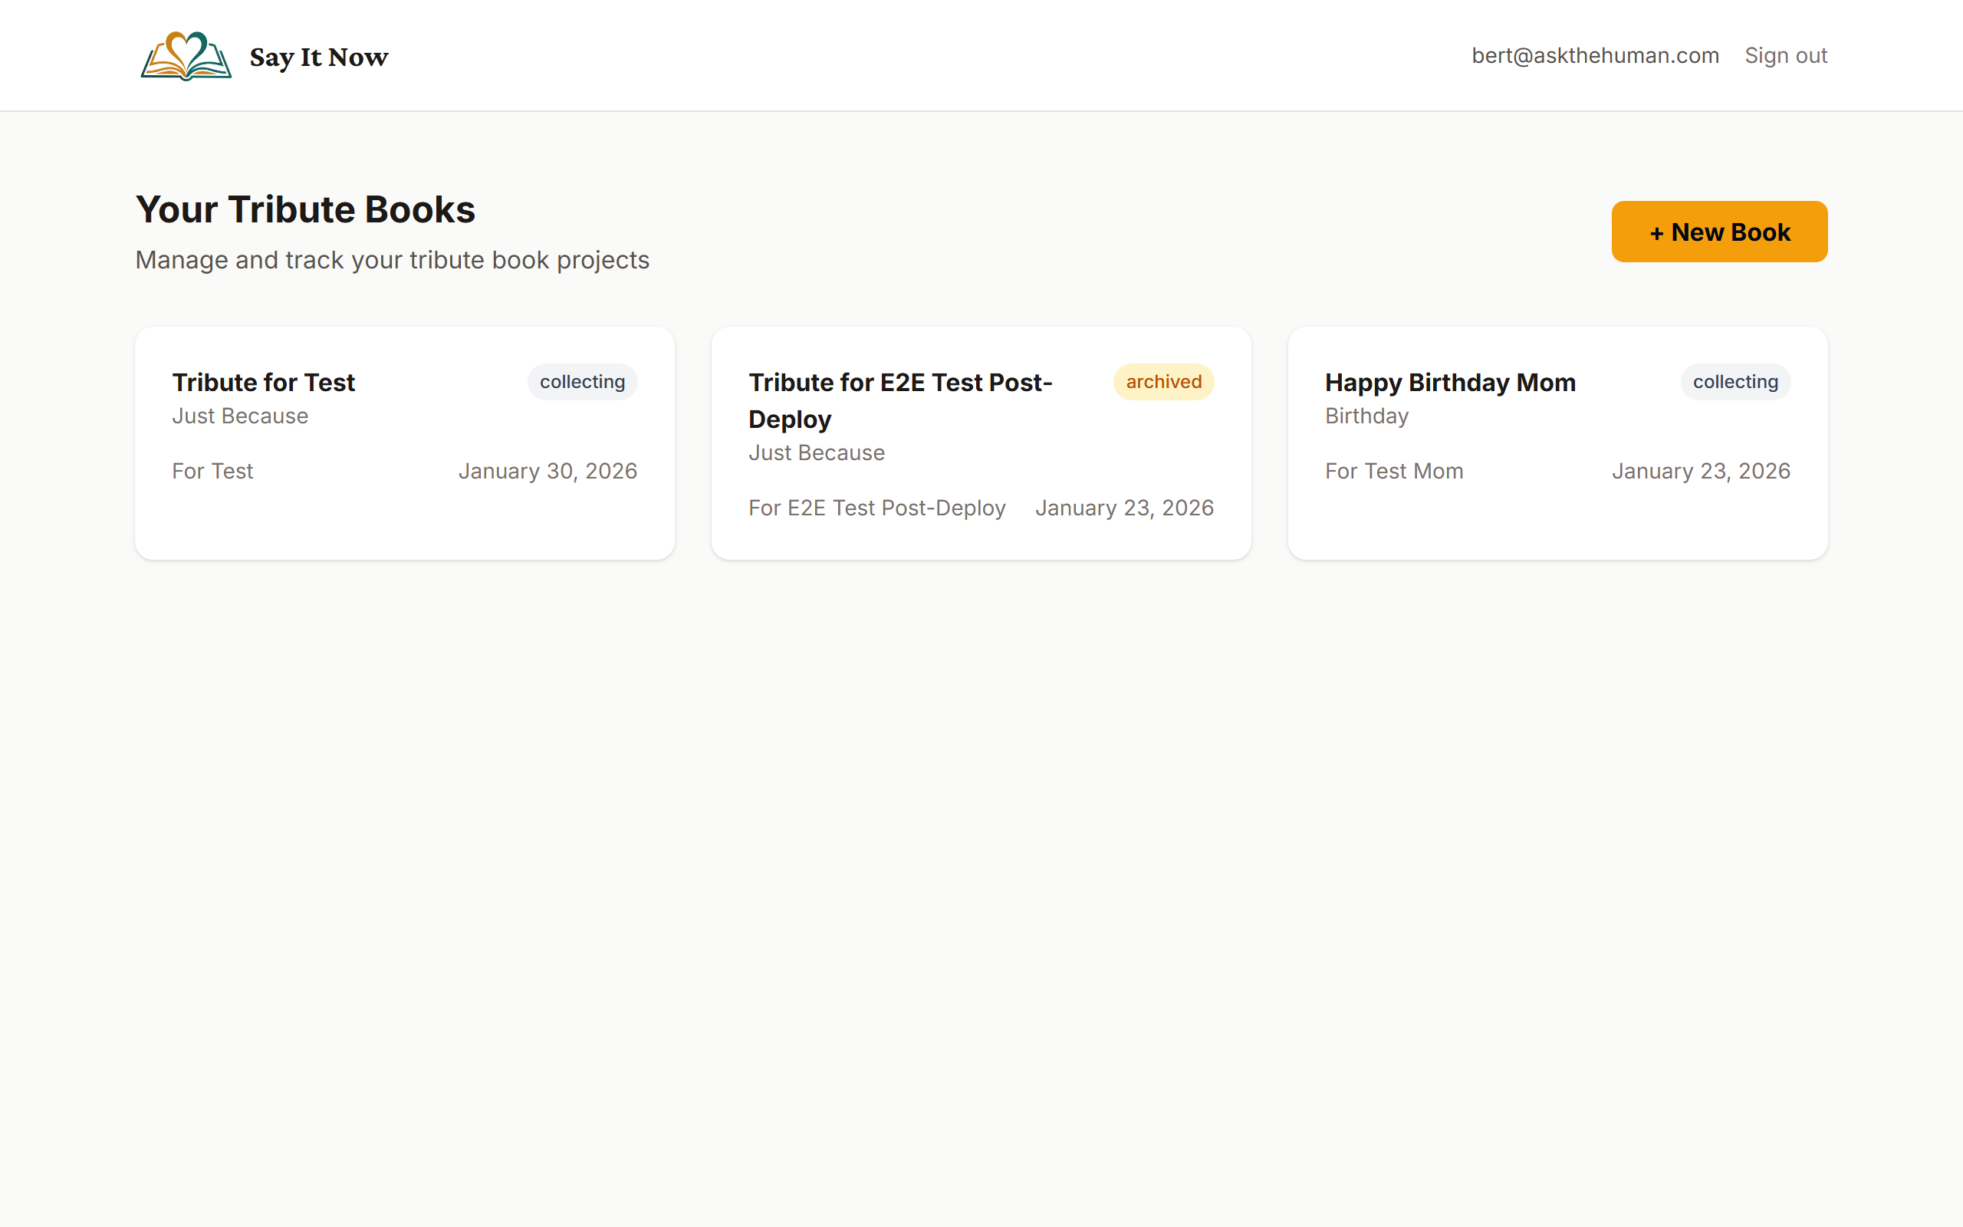Image resolution: width=1963 pixels, height=1227 pixels.
Task: Click the Tribute for Test title
Action: tap(263, 381)
